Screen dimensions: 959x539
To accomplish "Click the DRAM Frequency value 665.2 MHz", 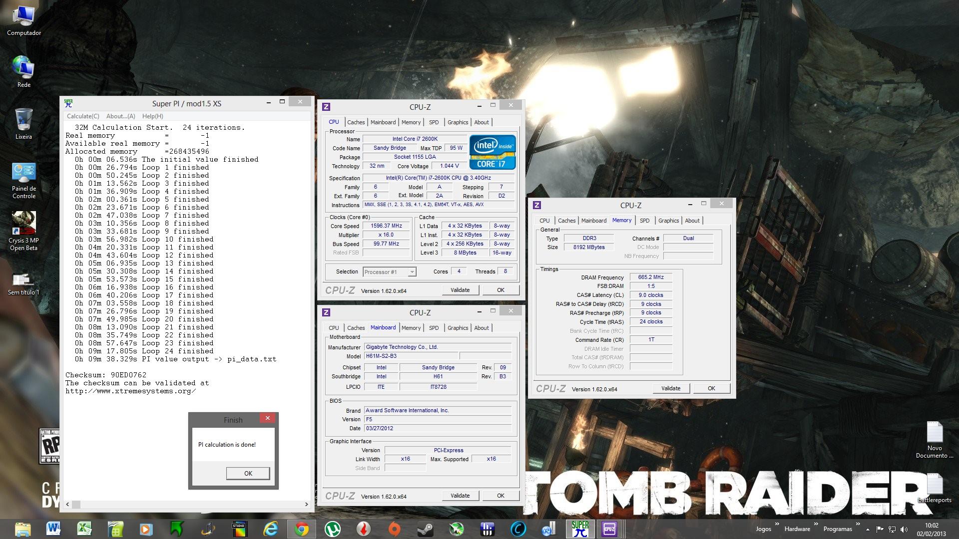I will [651, 277].
